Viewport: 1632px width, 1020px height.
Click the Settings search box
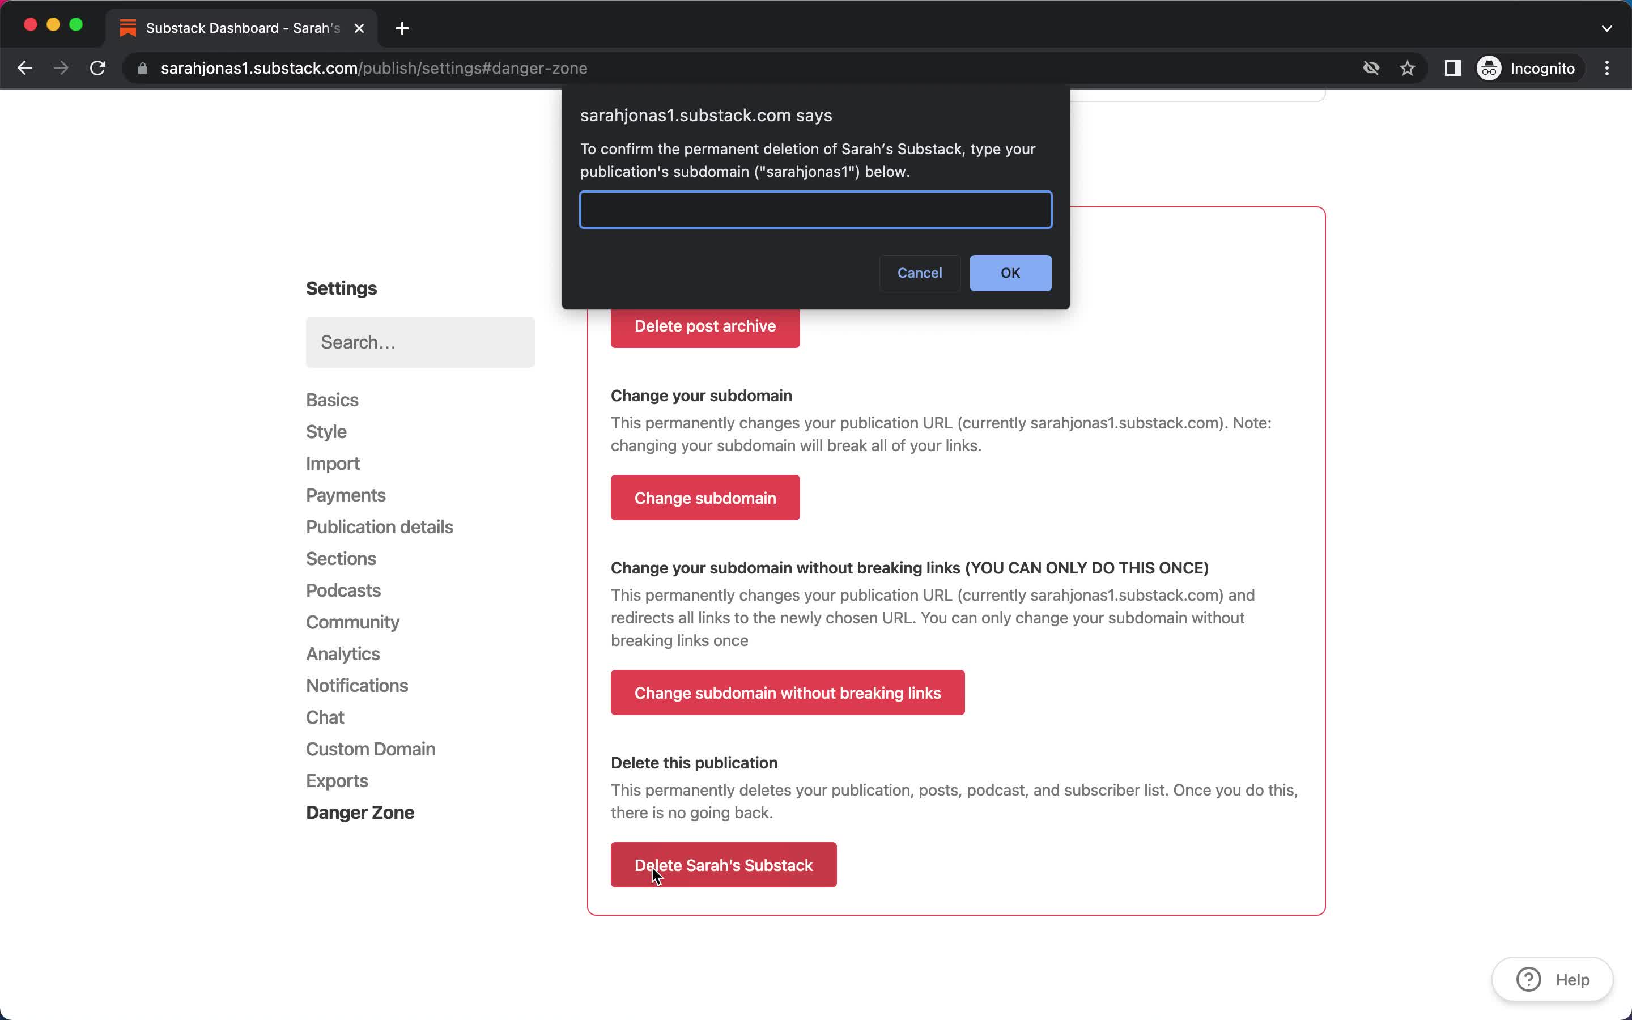click(x=420, y=343)
